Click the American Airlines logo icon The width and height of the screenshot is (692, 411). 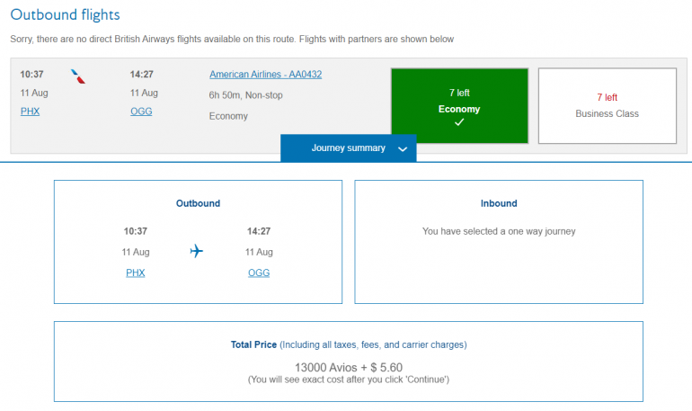[79, 76]
